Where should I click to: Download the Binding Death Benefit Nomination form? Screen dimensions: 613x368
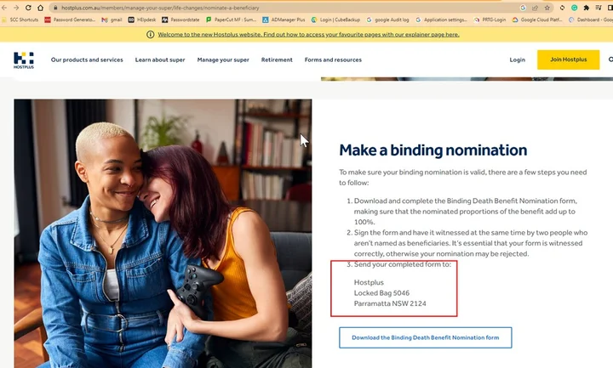click(x=426, y=337)
